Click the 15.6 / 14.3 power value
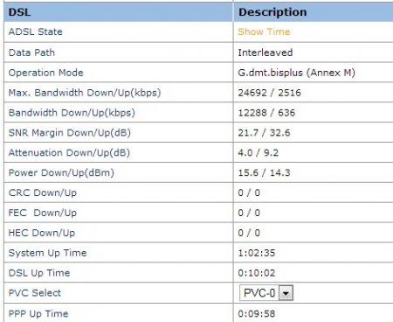This screenshot has height=322, width=393. (264, 172)
